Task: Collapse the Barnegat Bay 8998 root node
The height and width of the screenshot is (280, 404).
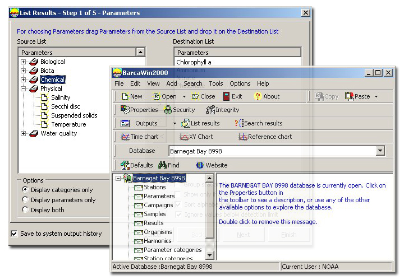Action: tap(118, 178)
